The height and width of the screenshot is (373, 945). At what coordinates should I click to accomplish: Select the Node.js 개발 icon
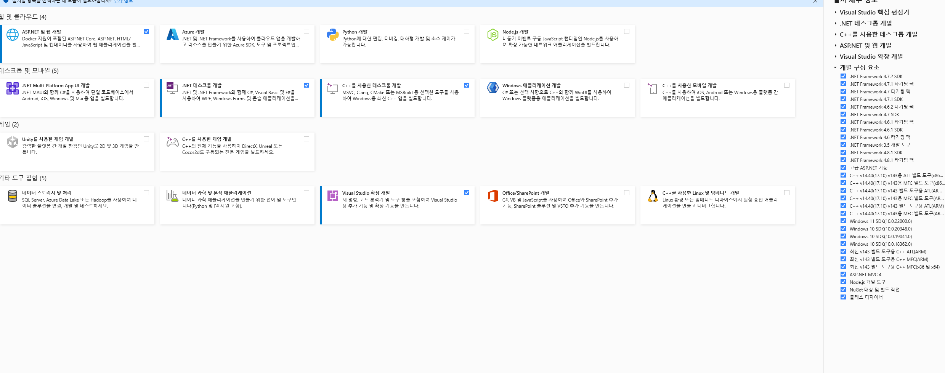pos(493,35)
